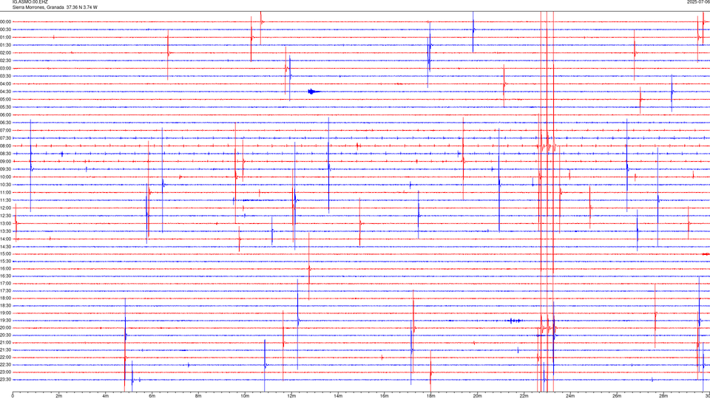Click the 4m tick label on time axis
This screenshot has height=399, width=710.
(x=106, y=396)
